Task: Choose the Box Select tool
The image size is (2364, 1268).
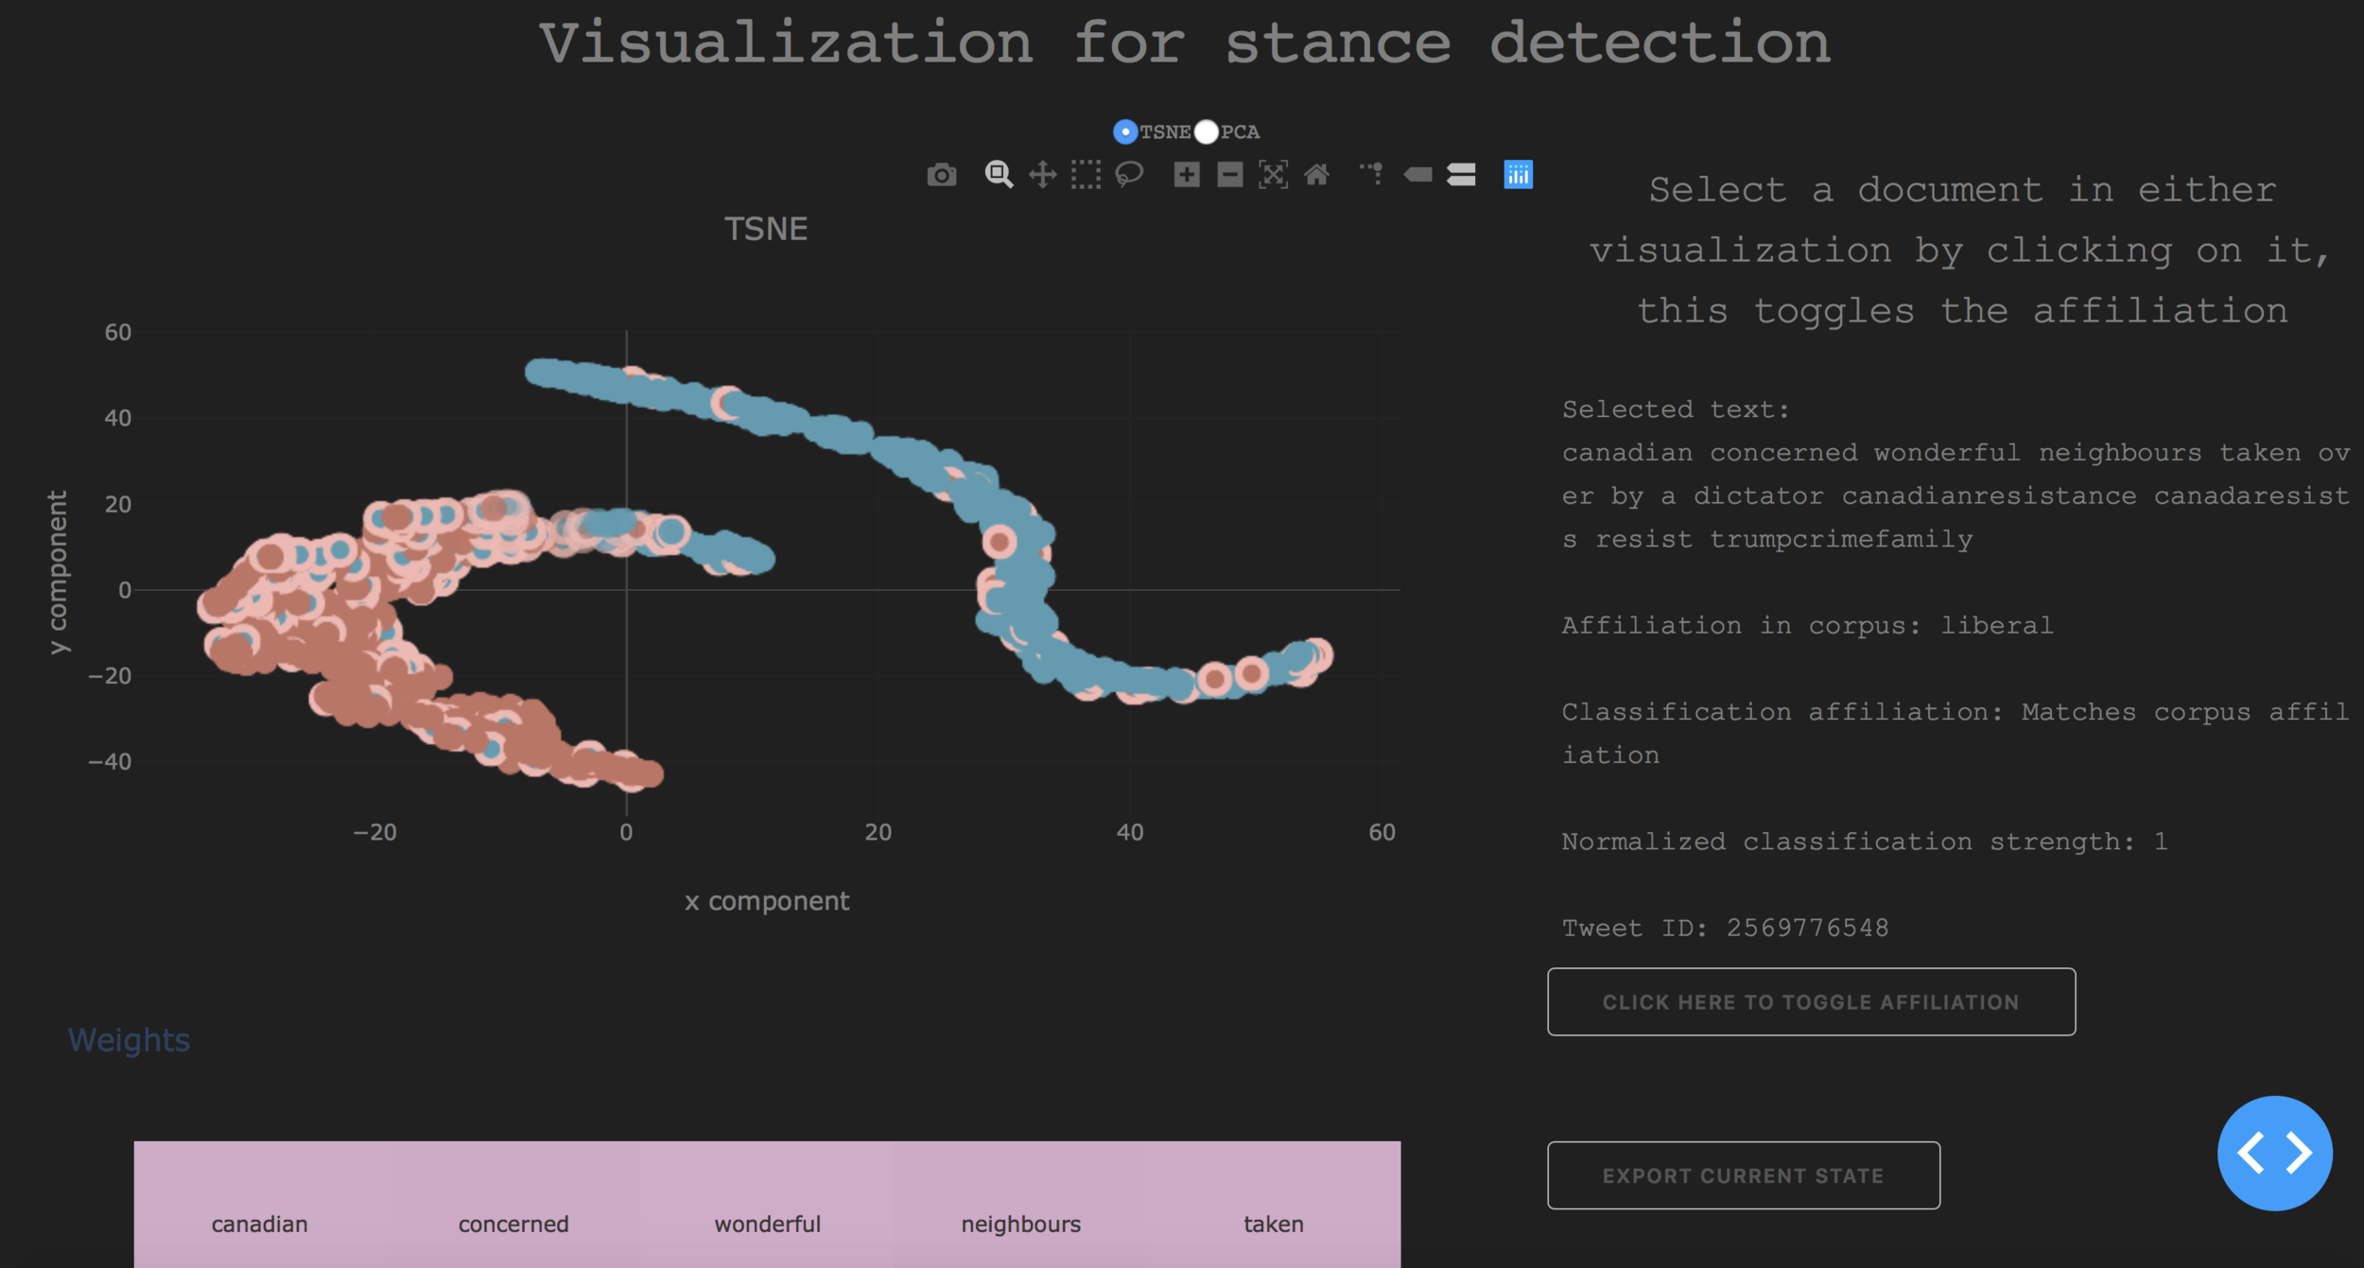Action: coord(1086,175)
